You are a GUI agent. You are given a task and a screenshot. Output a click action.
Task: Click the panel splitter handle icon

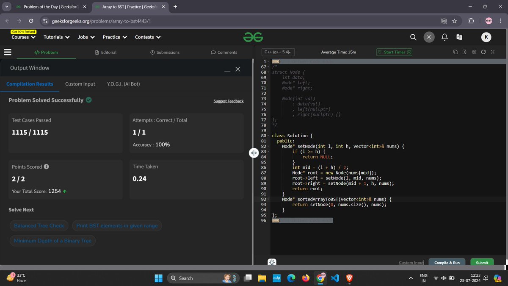tap(254, 153)
